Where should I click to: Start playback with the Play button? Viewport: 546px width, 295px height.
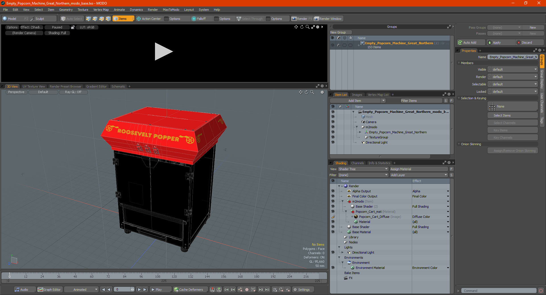point(160,290)
